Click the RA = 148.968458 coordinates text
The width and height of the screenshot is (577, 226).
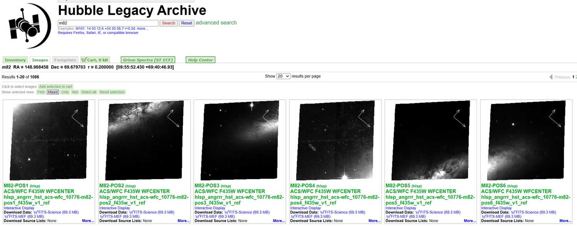[x=31, y=67]
